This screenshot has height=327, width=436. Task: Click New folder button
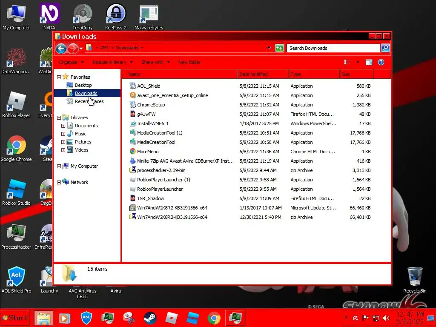(x=189, y=62)
